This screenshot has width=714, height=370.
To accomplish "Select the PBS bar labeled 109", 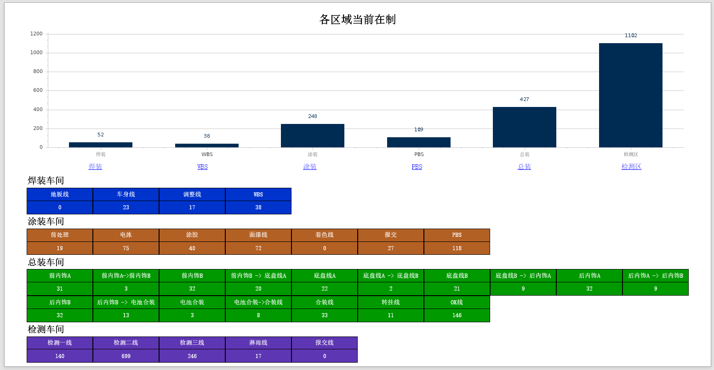I will coord(418,142).
